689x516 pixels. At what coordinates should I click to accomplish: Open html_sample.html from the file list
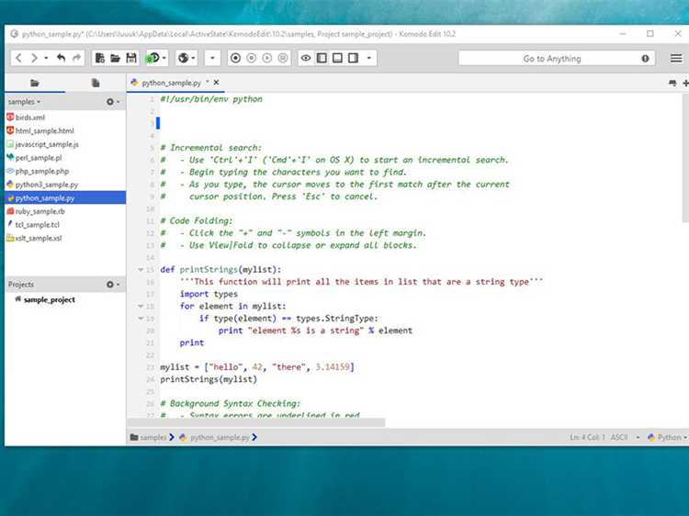pos(44,130)
